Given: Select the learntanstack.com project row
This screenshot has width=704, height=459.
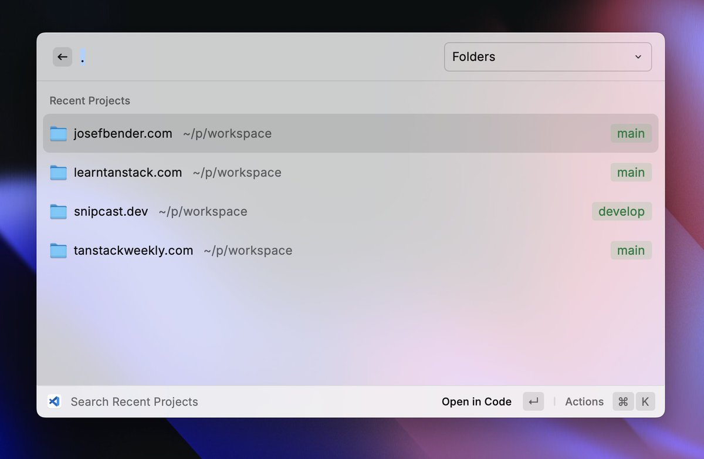Looking at the screenshot, I should tap(351, 173).
